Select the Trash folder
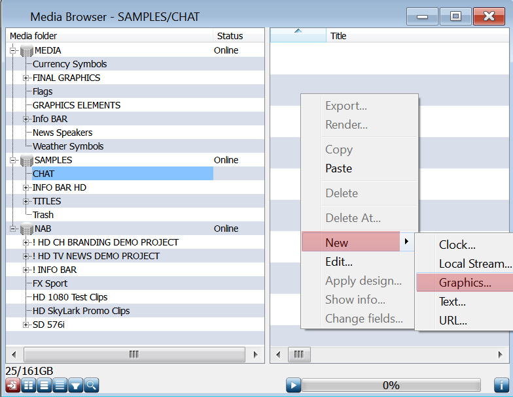 tap(43, 215)
